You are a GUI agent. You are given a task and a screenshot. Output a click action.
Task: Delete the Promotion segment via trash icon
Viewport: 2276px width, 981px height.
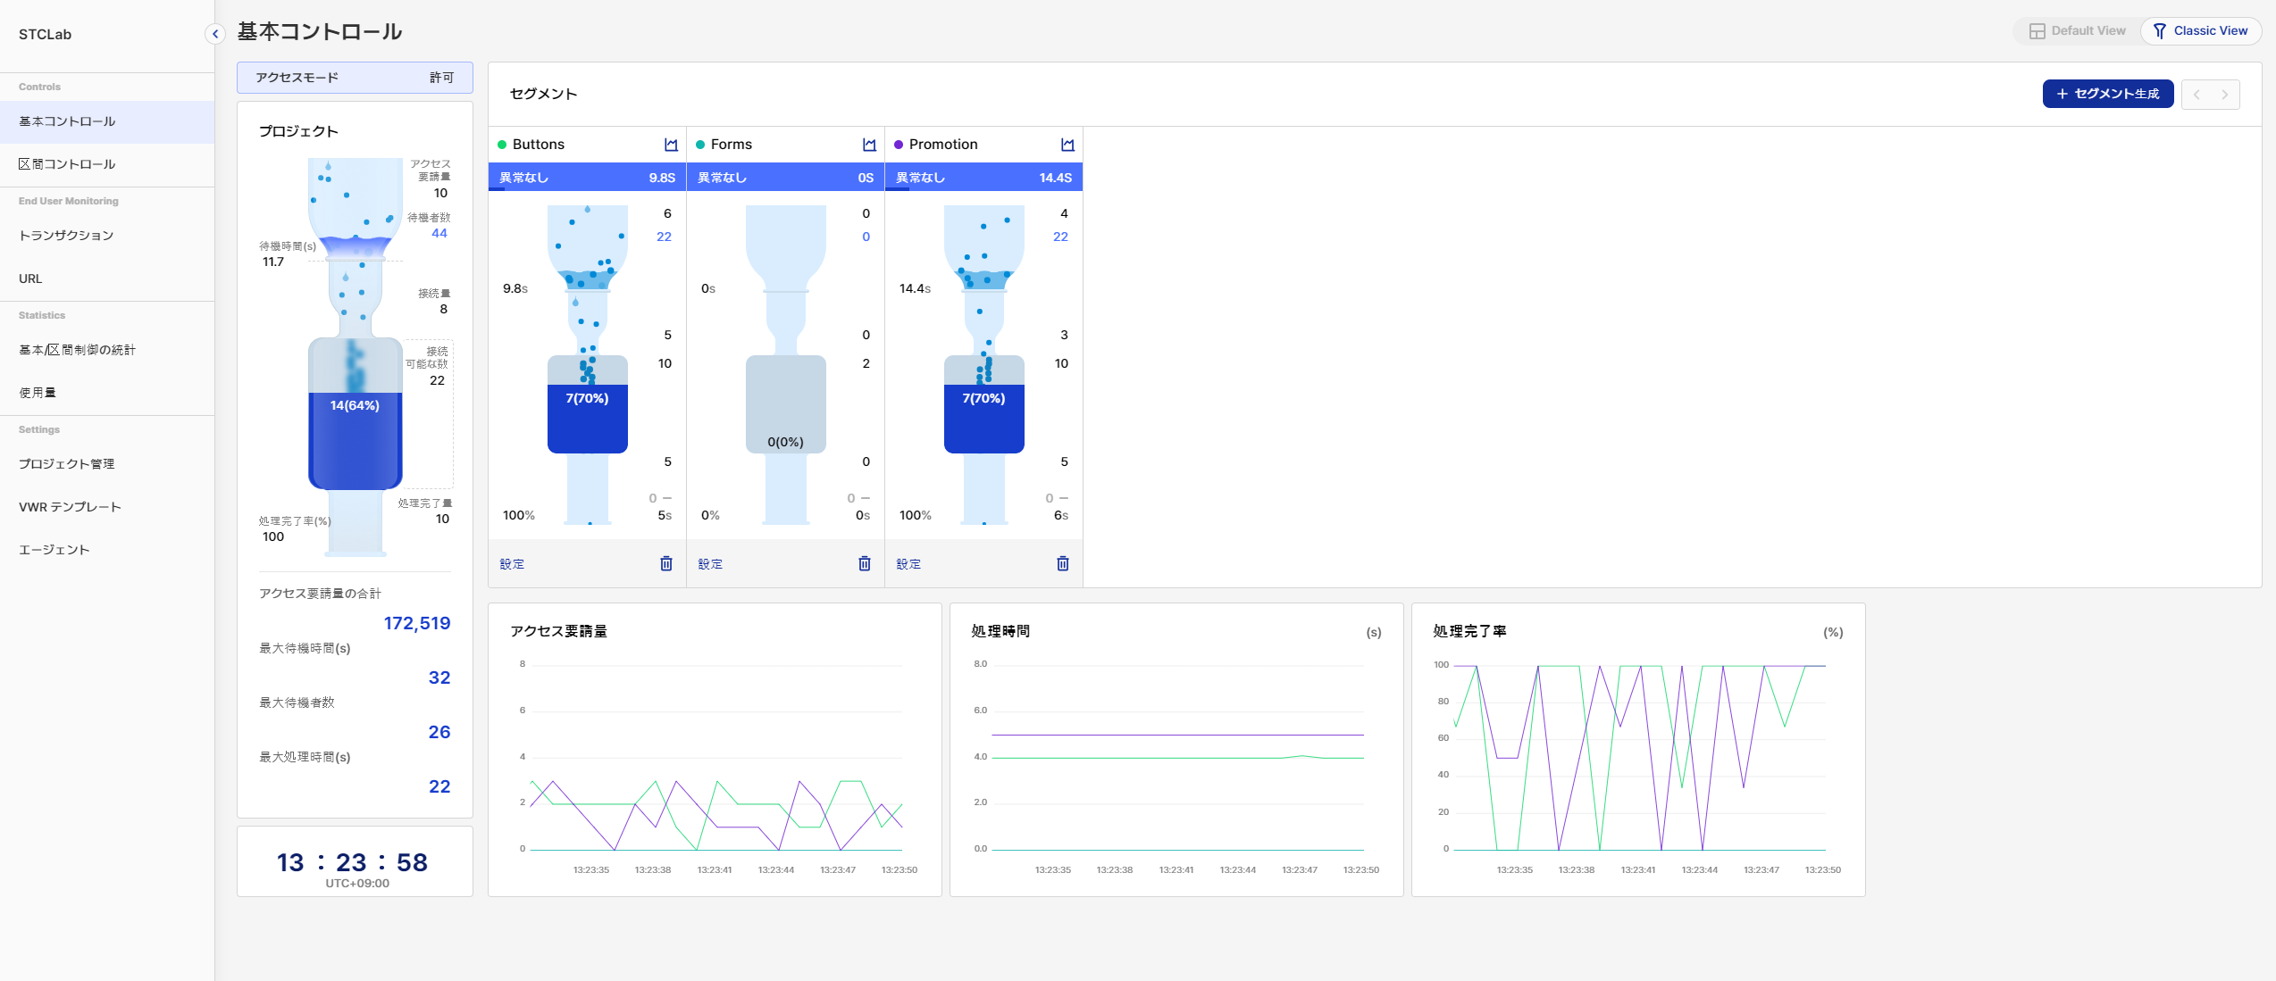pyautogui.click(x=1063, y=563)
